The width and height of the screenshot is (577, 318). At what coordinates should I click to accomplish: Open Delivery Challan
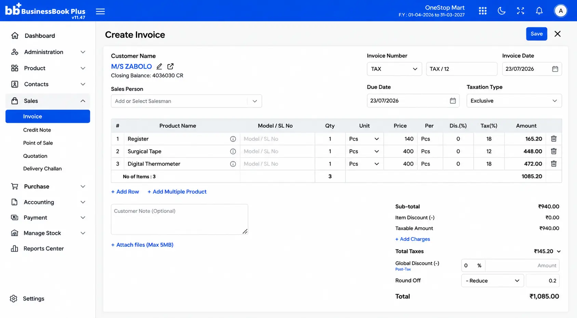click(42, 169)
